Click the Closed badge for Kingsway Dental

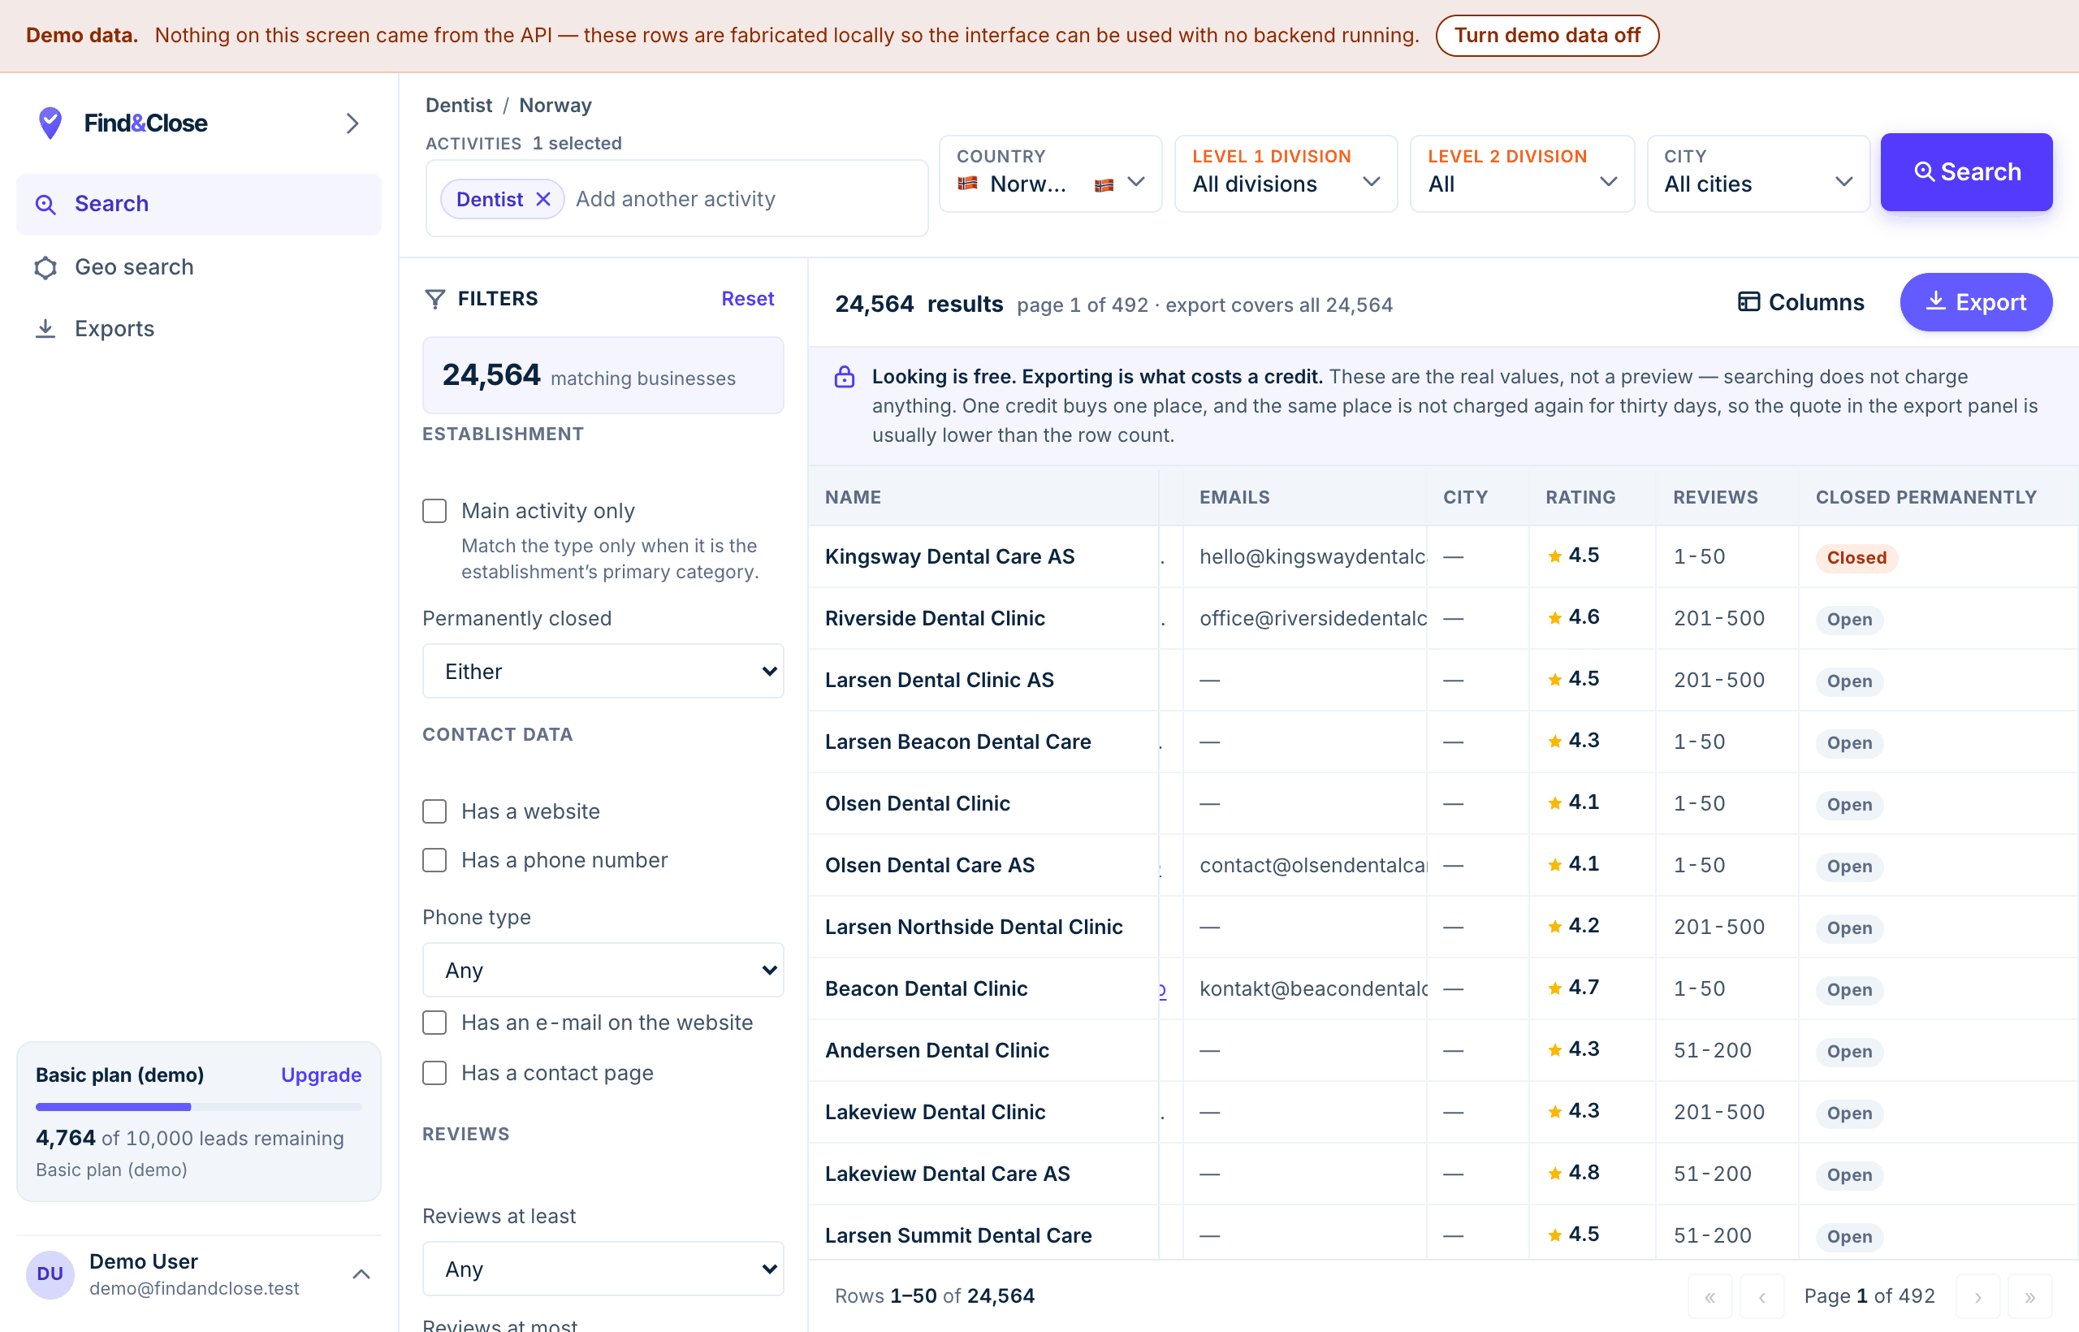click(x=1856, y=558)
